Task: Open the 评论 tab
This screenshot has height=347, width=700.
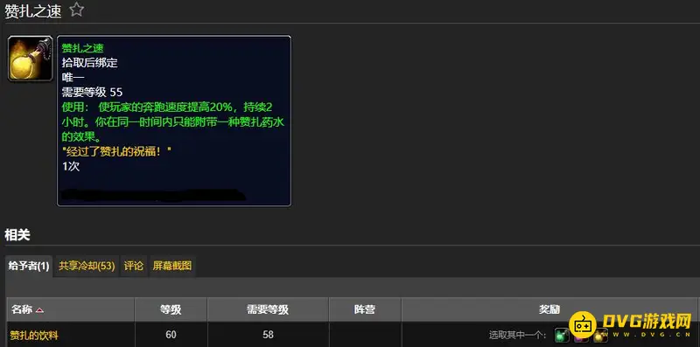Action: click(134, 267)
